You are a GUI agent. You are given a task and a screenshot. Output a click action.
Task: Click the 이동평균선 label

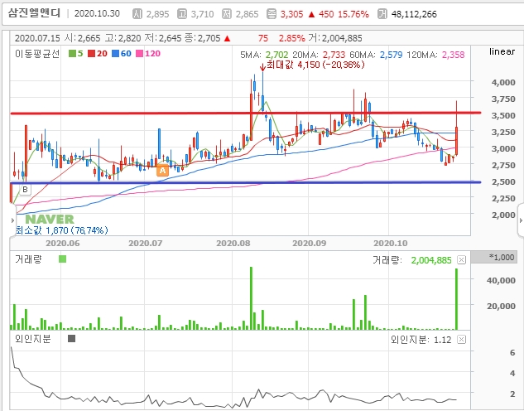pyautogui.click(x=37, y=54)
